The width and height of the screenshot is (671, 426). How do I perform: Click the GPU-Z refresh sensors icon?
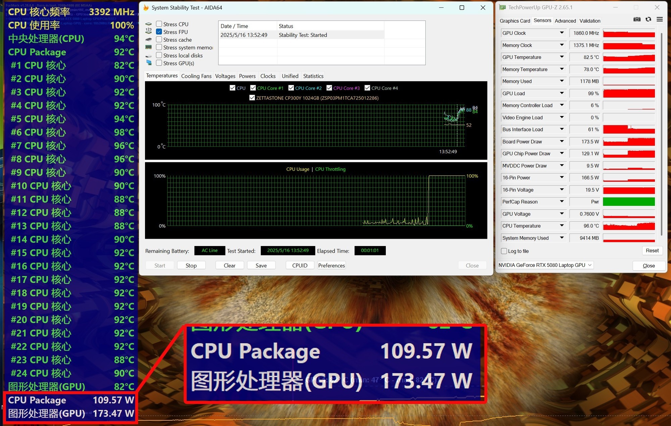point(648,19)
